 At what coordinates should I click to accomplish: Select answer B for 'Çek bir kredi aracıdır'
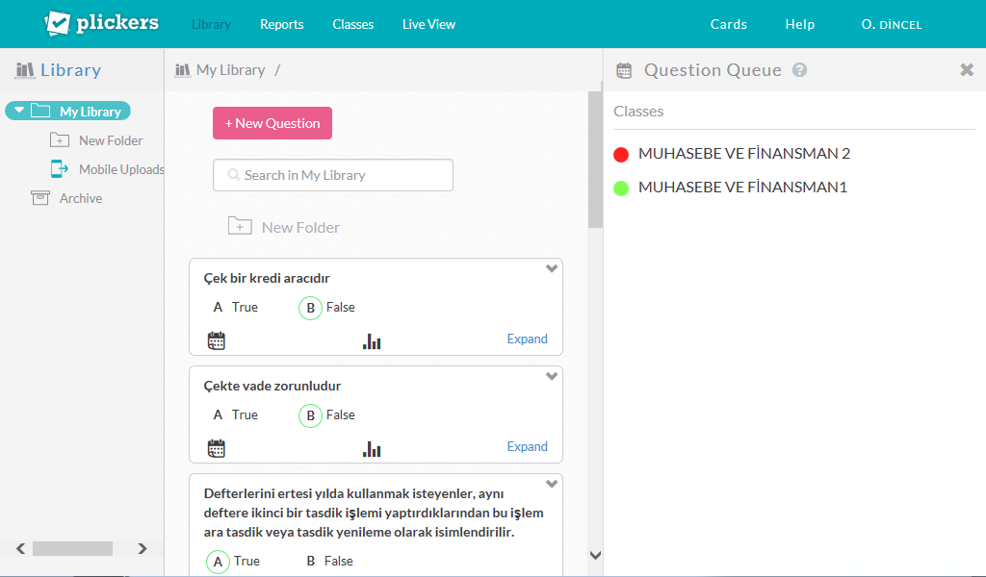point(310,308)
